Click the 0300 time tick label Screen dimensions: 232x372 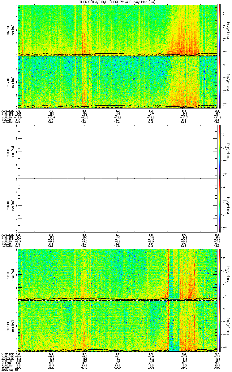click(x=118, y=367)
